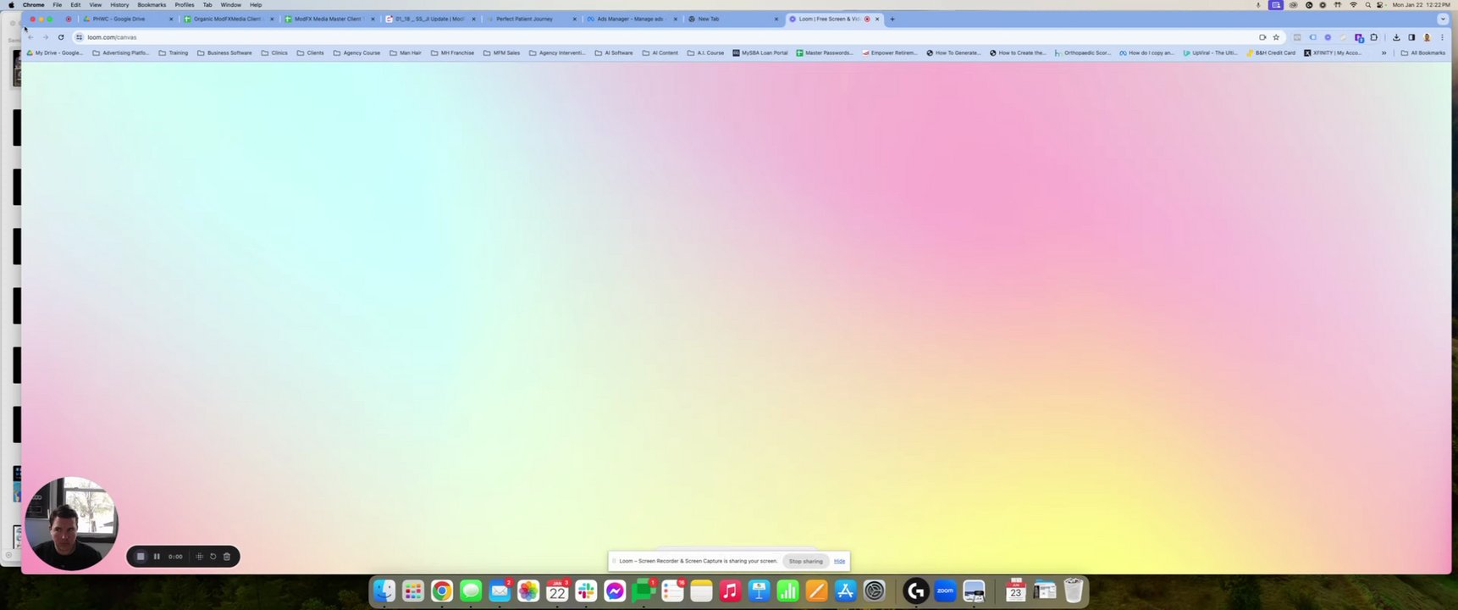Expand hidden bookmarks chevron
The width and height of the screenshot is (1458, 610).
1383,53
